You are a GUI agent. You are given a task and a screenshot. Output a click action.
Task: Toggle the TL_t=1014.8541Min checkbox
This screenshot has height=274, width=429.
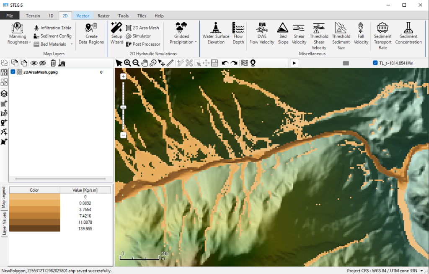tap(375, 63)
